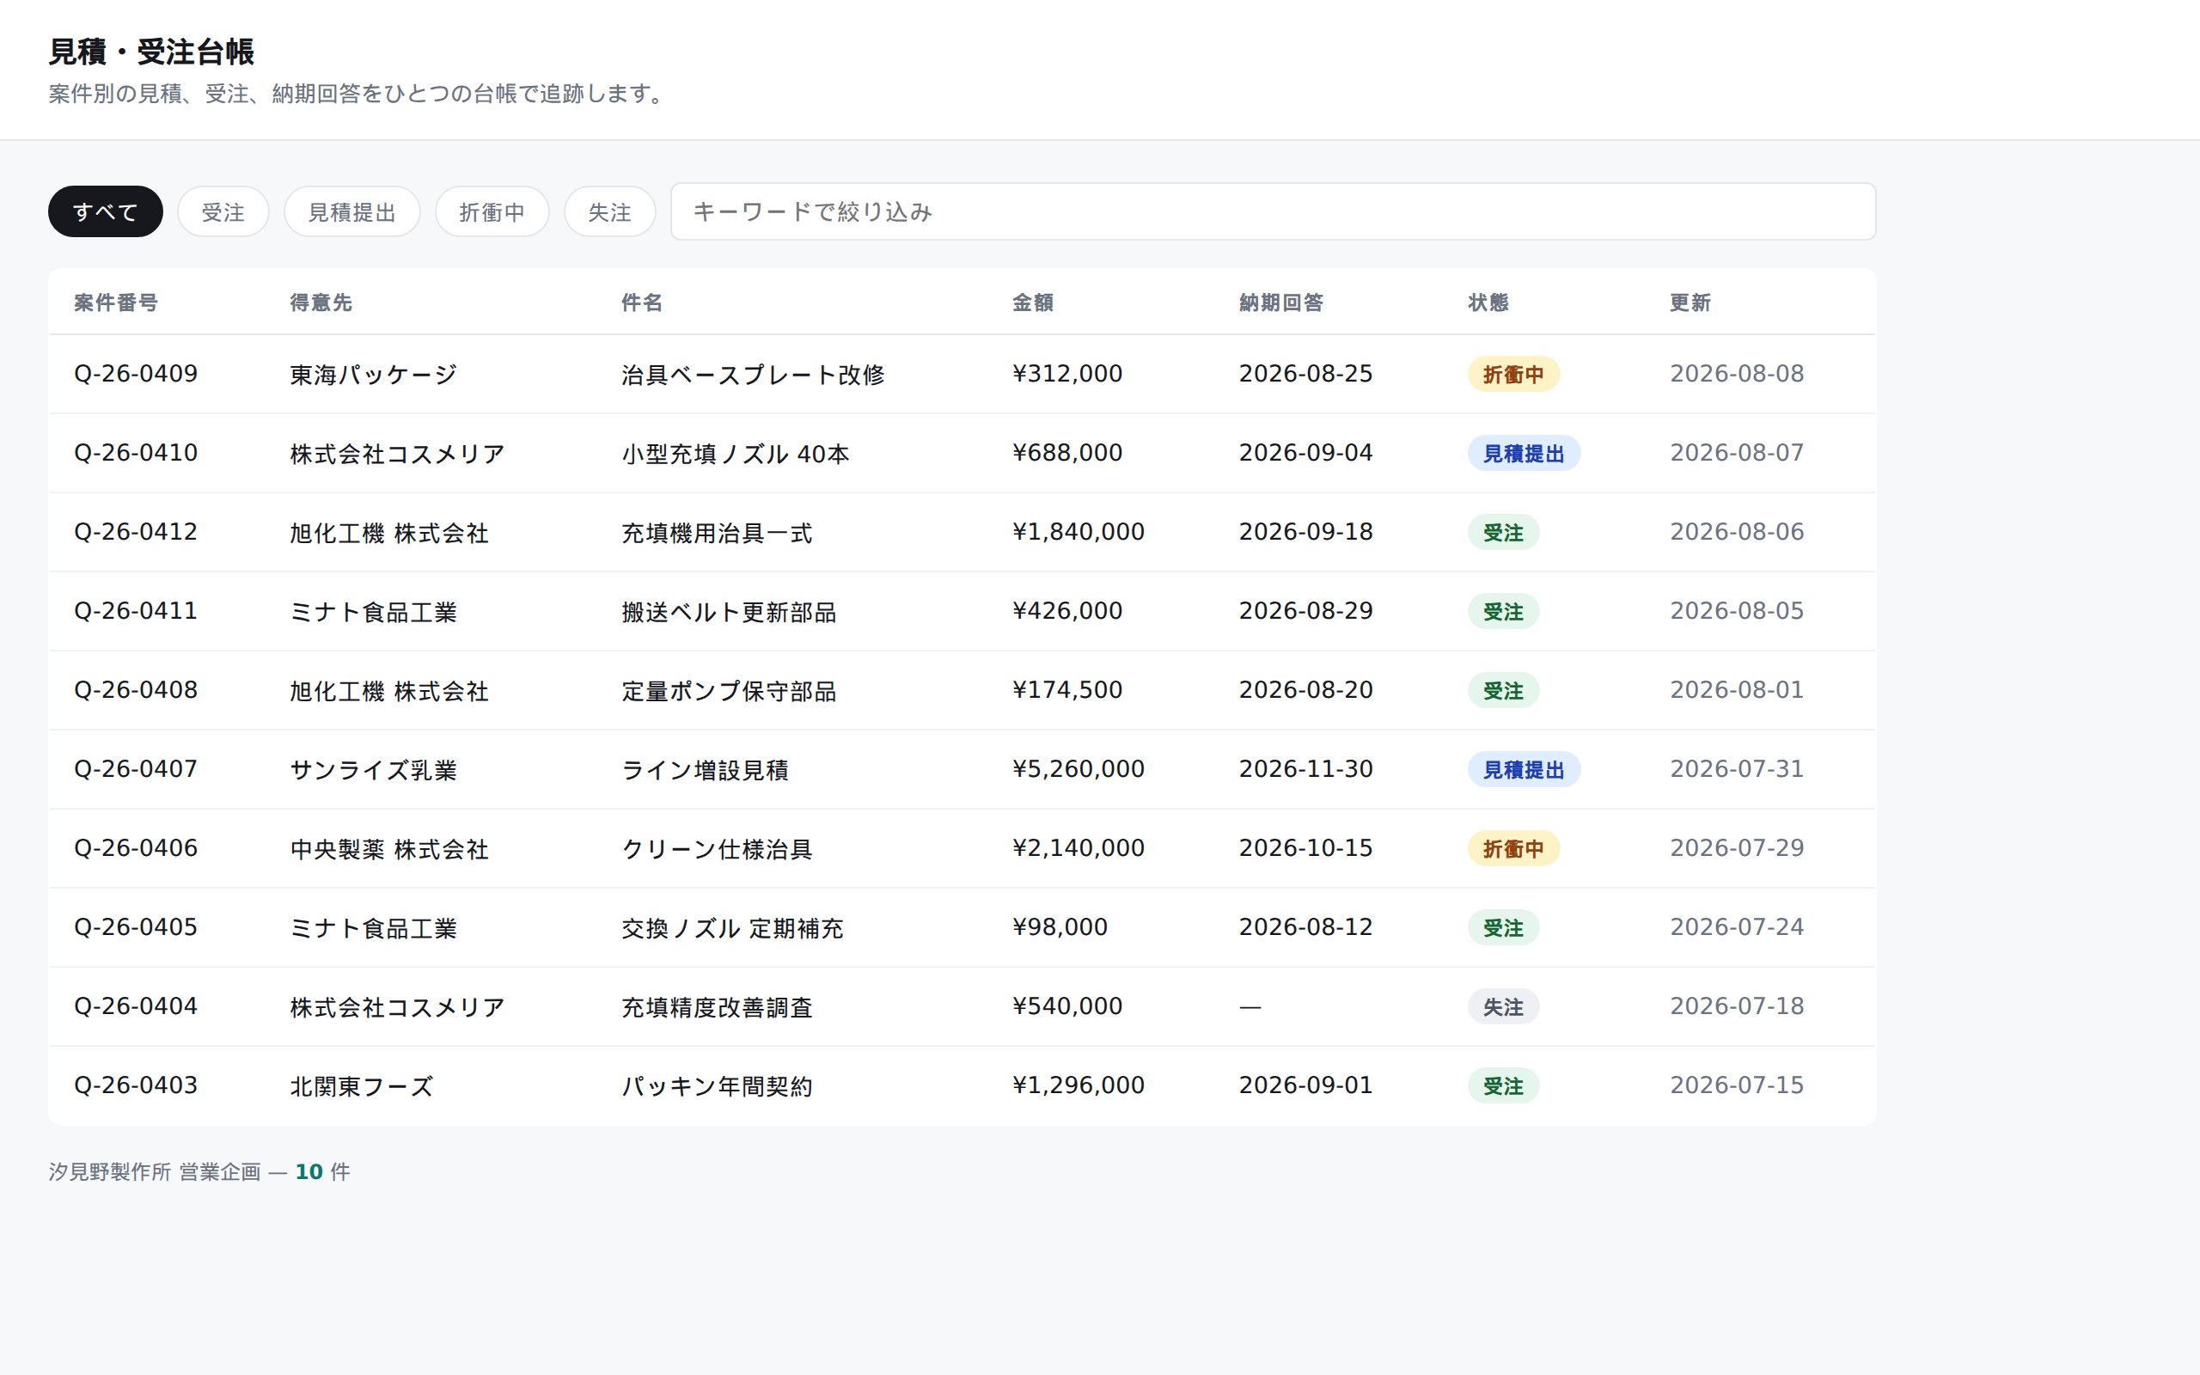This screenshot has height=1375, width=2200.
Task: Open case Q-26-0409
Action: (136, 374)
